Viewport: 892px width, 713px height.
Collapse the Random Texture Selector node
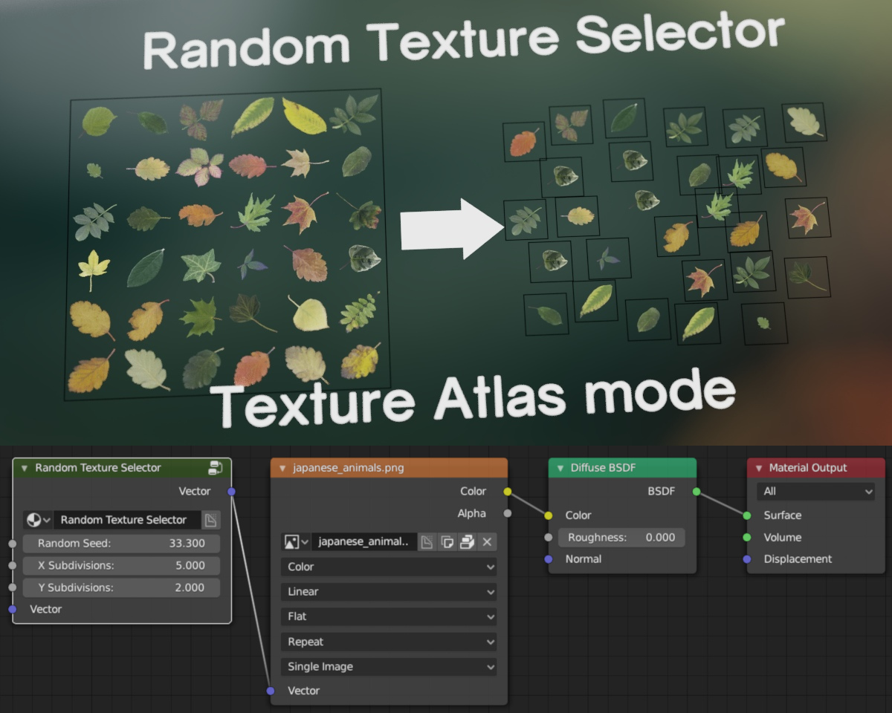pos(25,468)
